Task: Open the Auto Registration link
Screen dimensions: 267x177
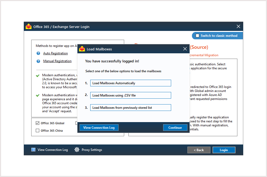Action: (x=56, y=53)
